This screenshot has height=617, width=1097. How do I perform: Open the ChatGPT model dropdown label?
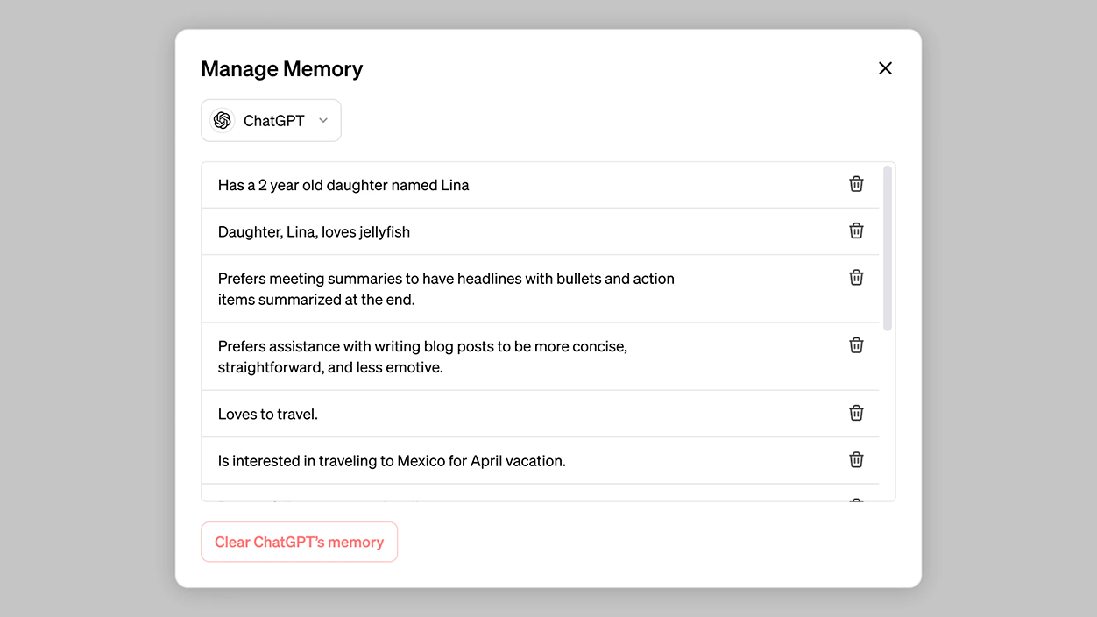[x=273, y=121]
